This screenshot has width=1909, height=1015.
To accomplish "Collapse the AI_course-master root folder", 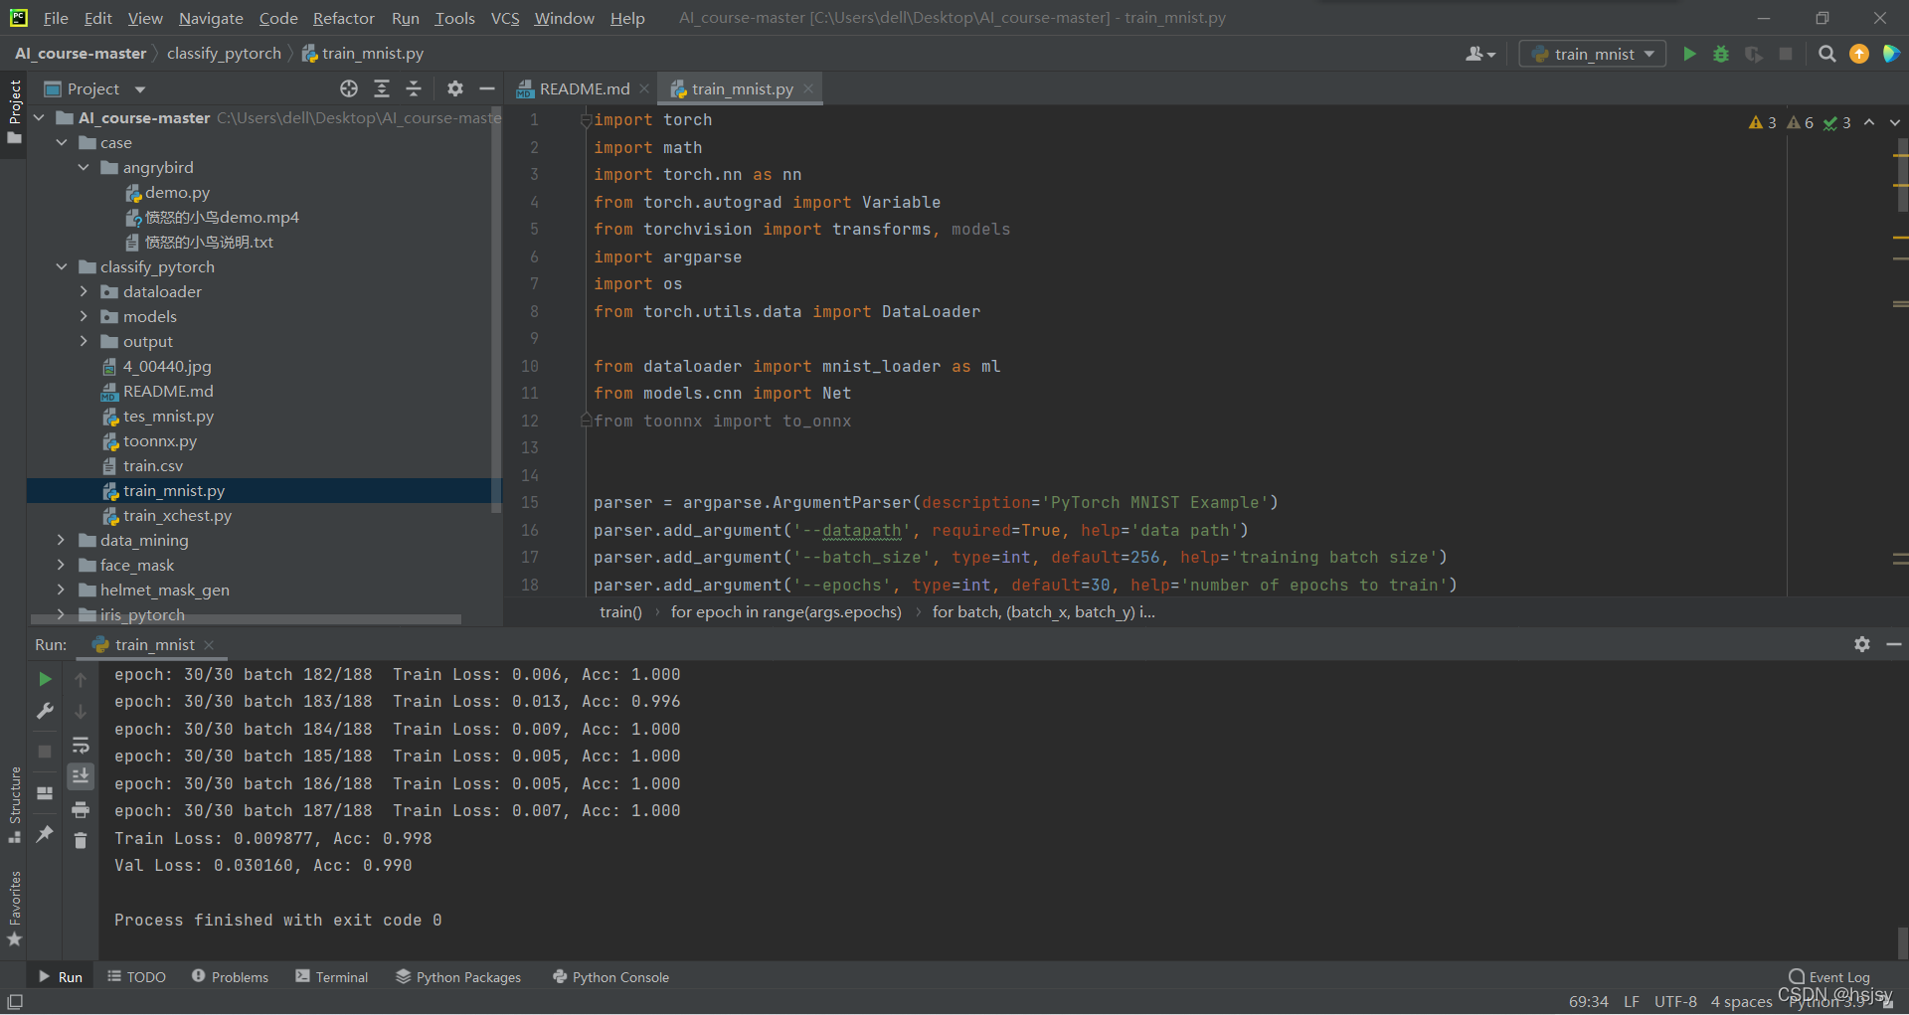I will coord(39,117).
